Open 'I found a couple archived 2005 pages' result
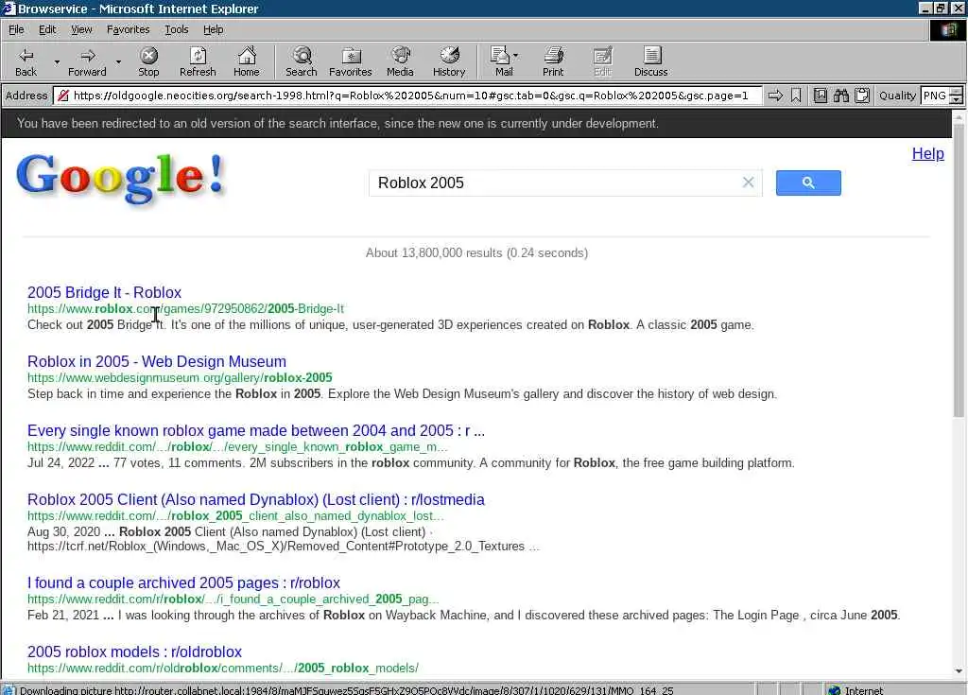Screen dimensions: 968x695 coord(183,582)
